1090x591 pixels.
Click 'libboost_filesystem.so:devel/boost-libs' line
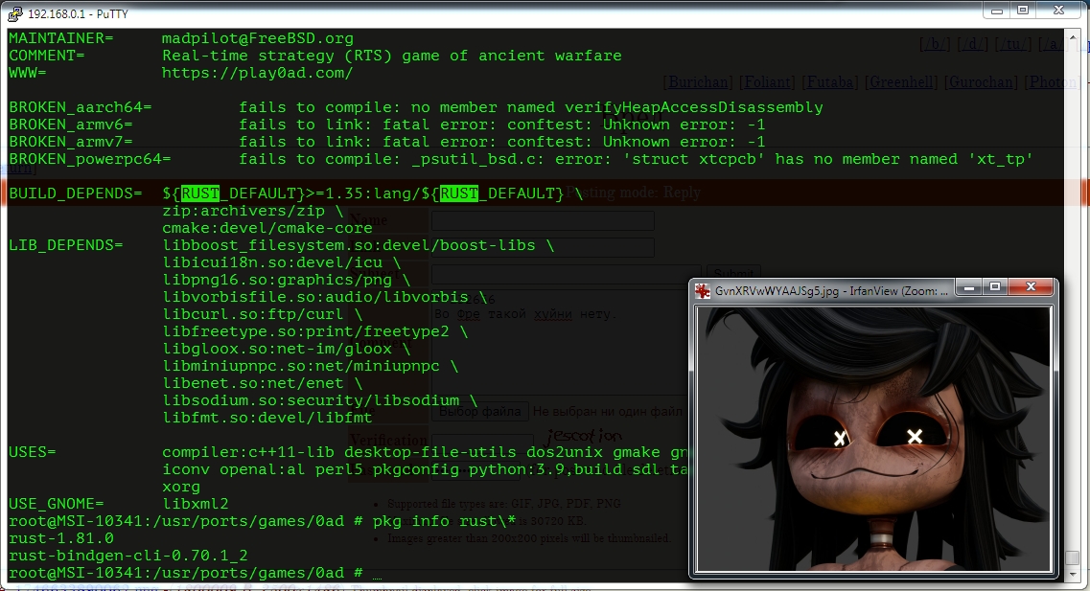(x=349, y=246)
